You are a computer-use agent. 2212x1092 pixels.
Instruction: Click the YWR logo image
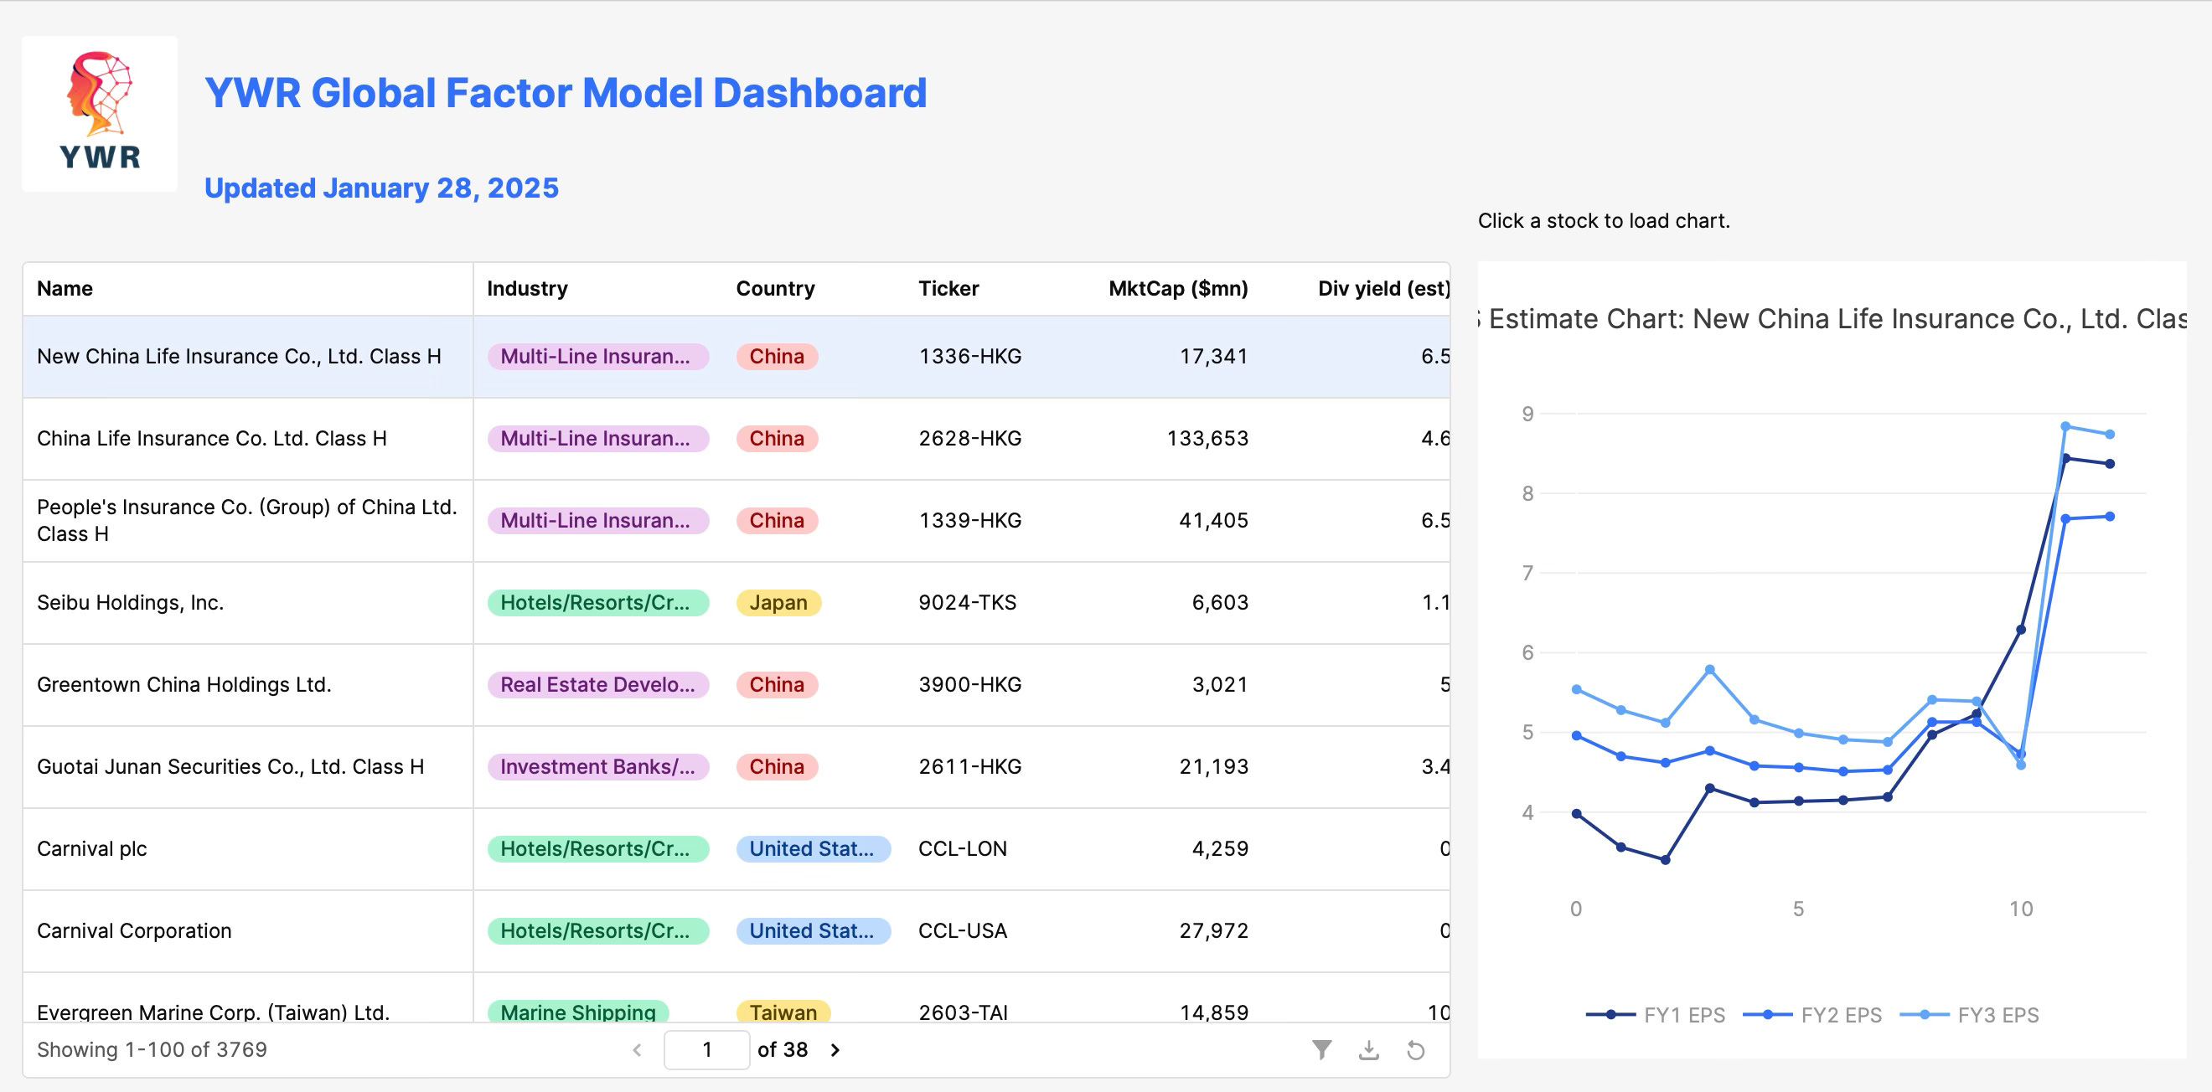pyautogui.click(x=100, y=113)
